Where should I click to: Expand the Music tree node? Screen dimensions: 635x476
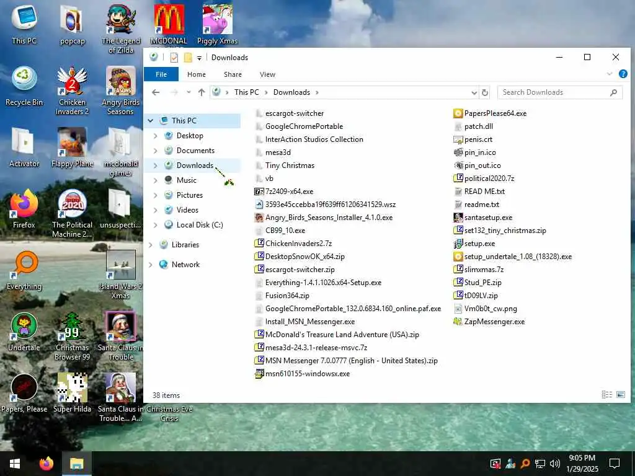pos(156,180)
